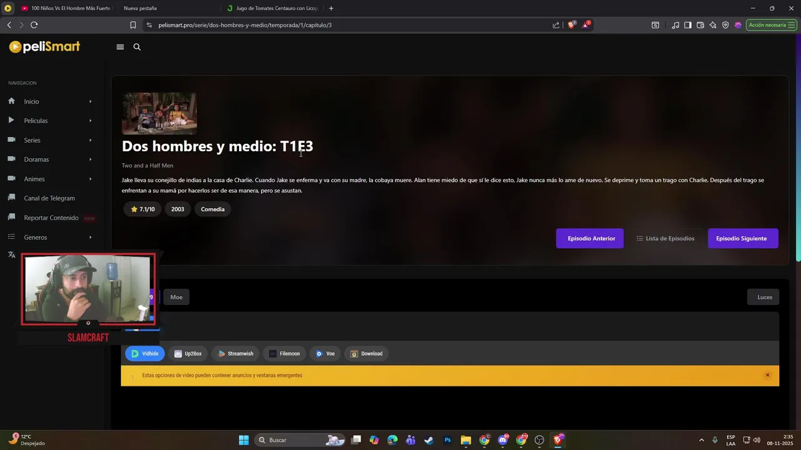Switch to the Jugo de Tomates Centauro tab
The width and height of the screenshot is (801, 450).
(x=272, y=8)
